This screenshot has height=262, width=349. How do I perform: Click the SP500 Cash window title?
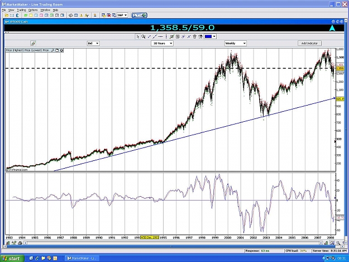pyautogui.click(x=18, y=22)
